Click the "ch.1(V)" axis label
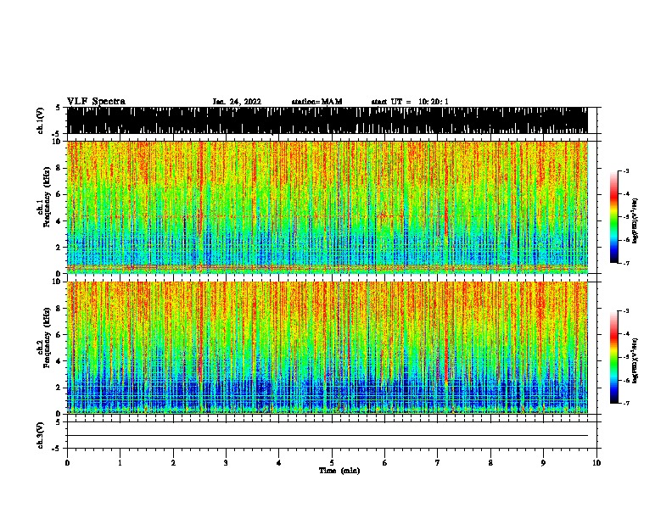 (40, 120)
